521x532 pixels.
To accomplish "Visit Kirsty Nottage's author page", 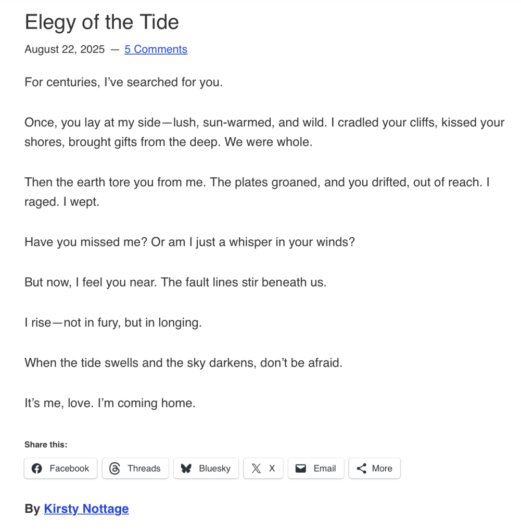I will point(86,509).
